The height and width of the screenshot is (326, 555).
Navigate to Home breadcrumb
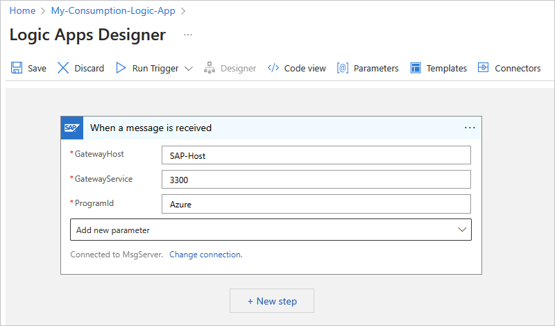tap(22, 11)
